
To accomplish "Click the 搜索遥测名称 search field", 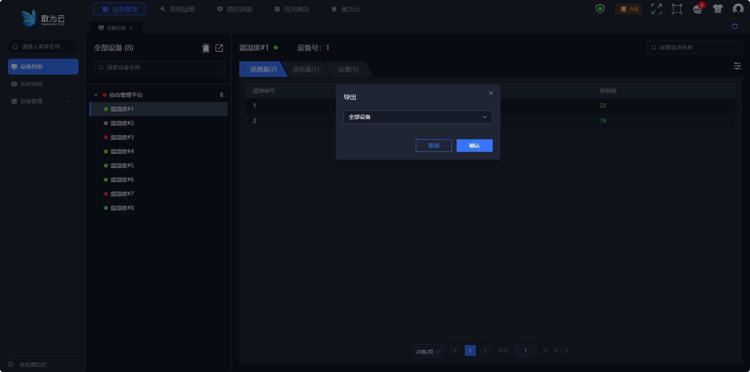I will tap(694, 47).
